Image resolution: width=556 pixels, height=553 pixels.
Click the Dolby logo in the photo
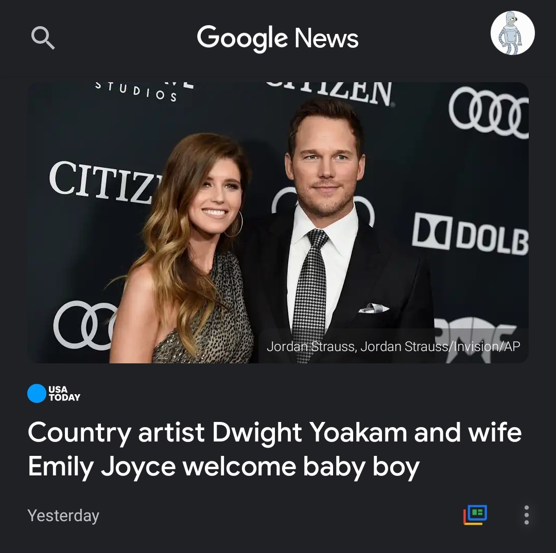pyautogui.click(x=470, y=234)
